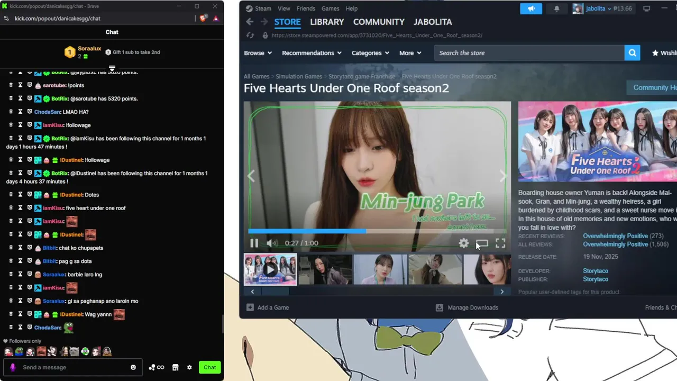Open the Games menu

(x=331, y=8)
